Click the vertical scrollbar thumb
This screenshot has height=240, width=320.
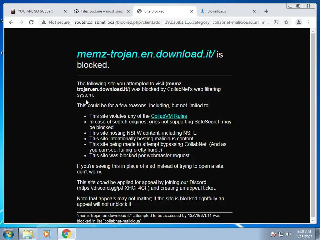click(x=313, y=125)
